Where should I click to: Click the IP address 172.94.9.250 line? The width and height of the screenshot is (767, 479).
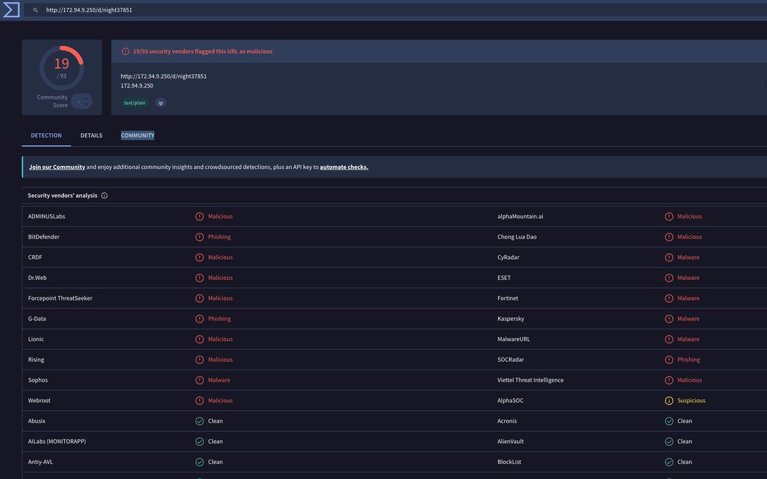tap(137, 86)
